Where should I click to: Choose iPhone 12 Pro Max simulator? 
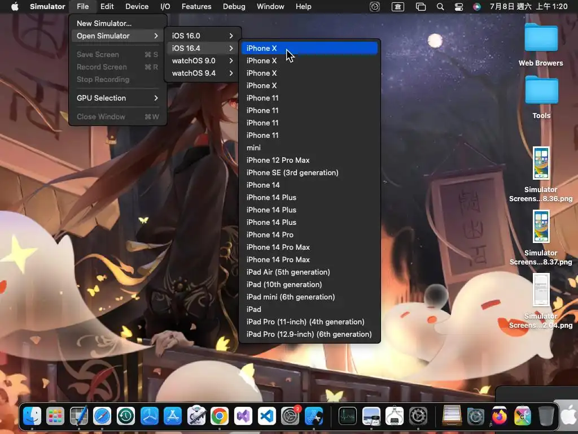(310, 160)
